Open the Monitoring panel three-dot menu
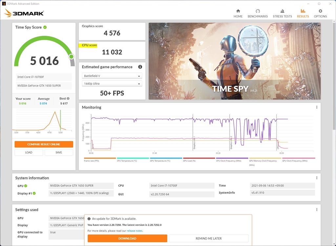The height and width of the screenshot is (246, 336). pos(317,107)
